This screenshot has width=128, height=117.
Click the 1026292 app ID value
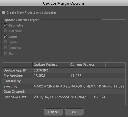[x=41, y=70]
